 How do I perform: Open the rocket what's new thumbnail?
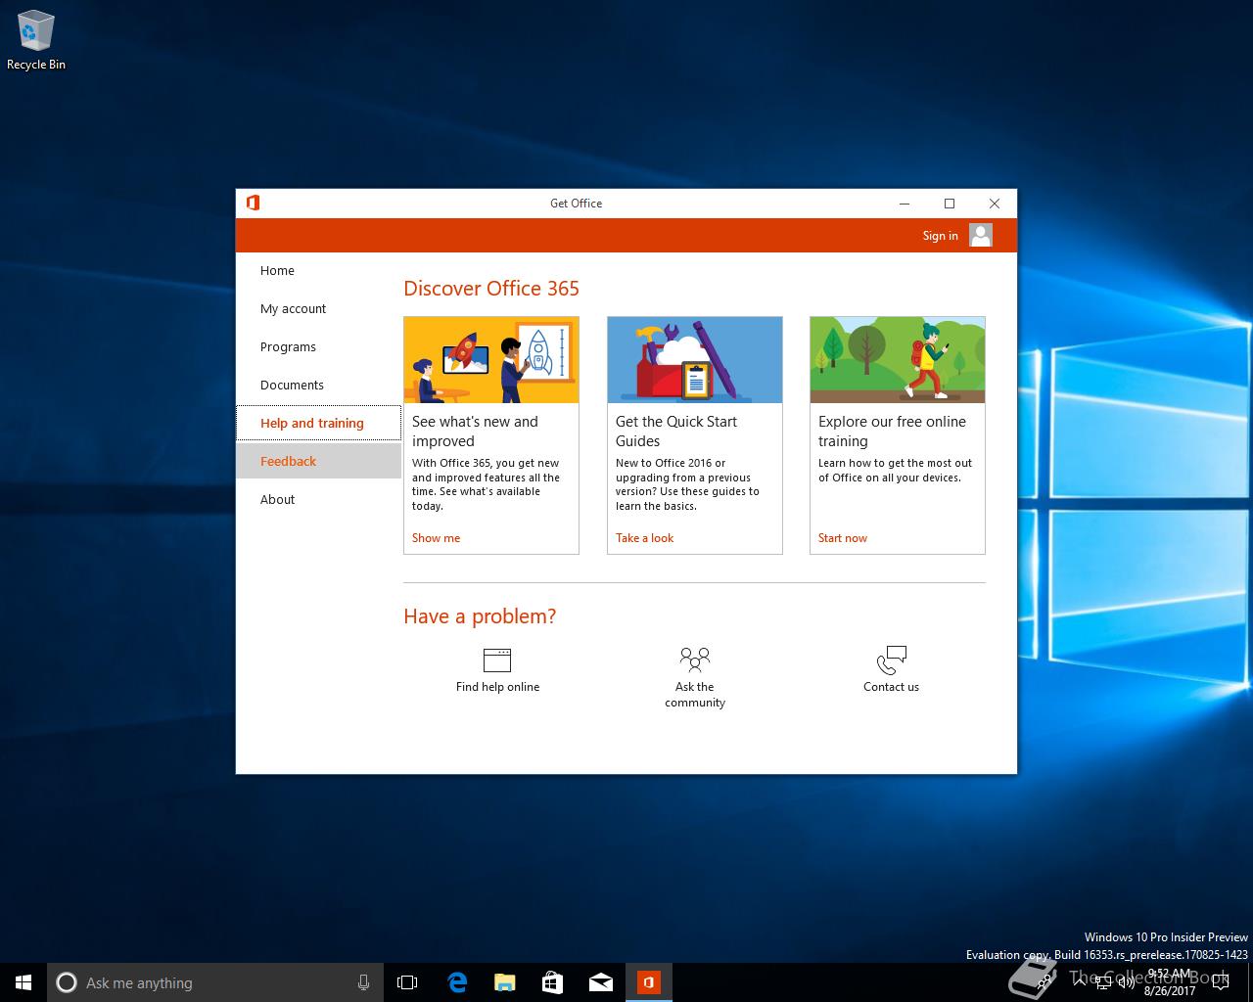tap(491, 360)
